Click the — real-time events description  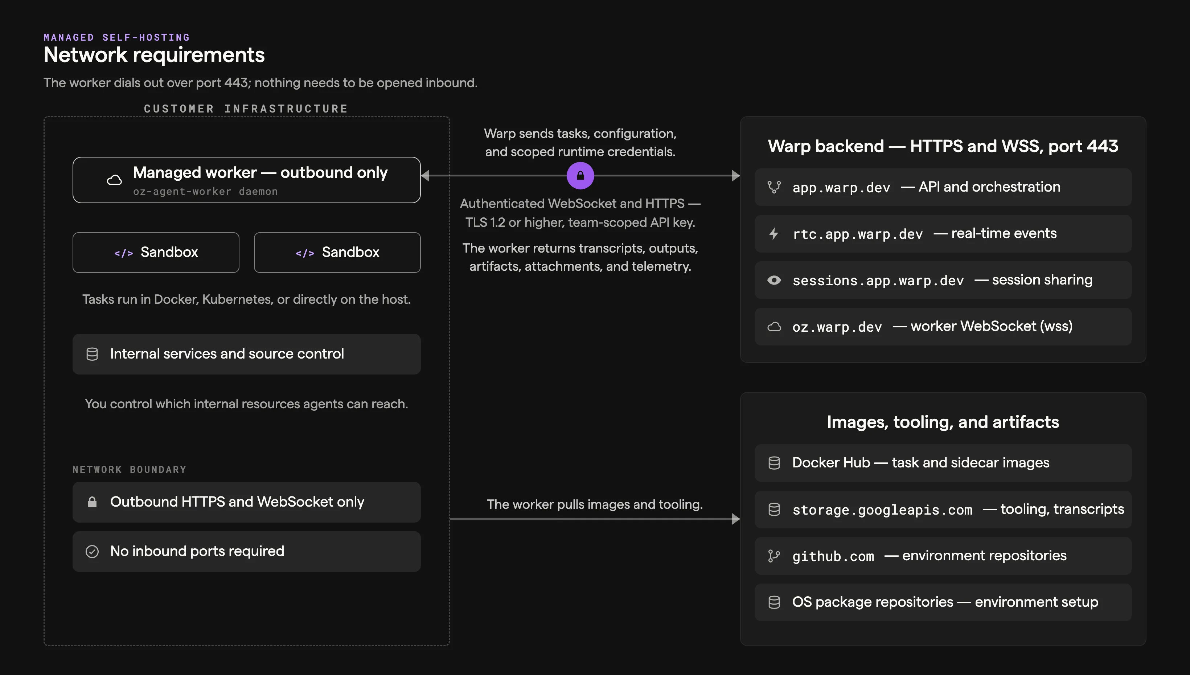[995, 233]
